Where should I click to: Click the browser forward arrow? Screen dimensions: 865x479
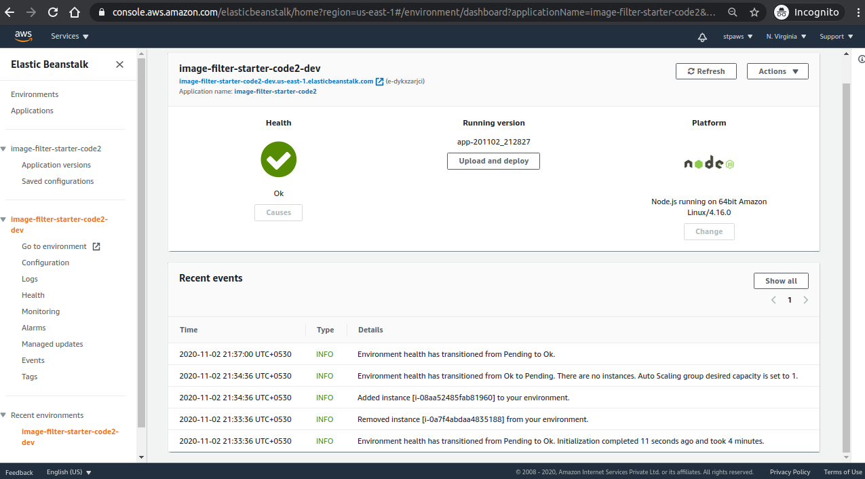(x=31, y=12)
